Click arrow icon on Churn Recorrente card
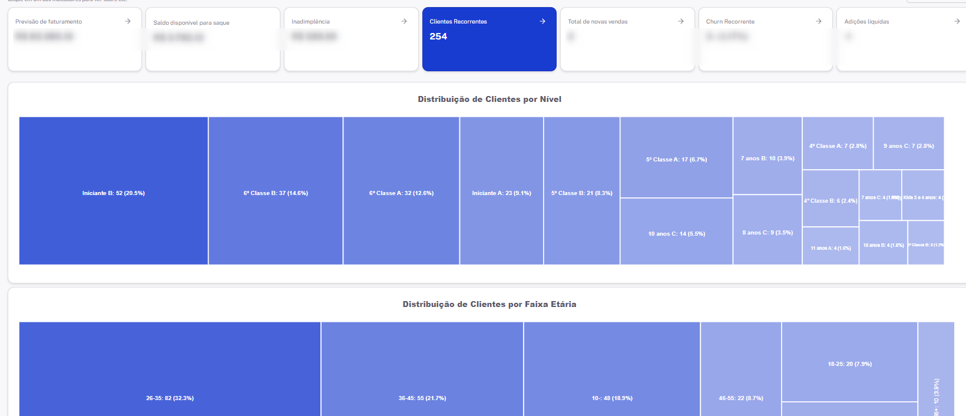966x416 pixels. pyautogui.click(x=819, y=21)
